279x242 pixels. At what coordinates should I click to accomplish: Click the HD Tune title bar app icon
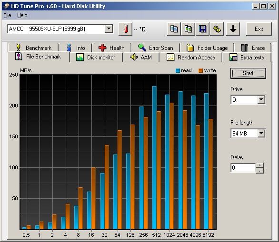(7, 6)
